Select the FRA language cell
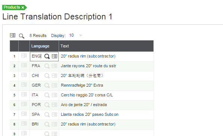 [x=36, y=66]
